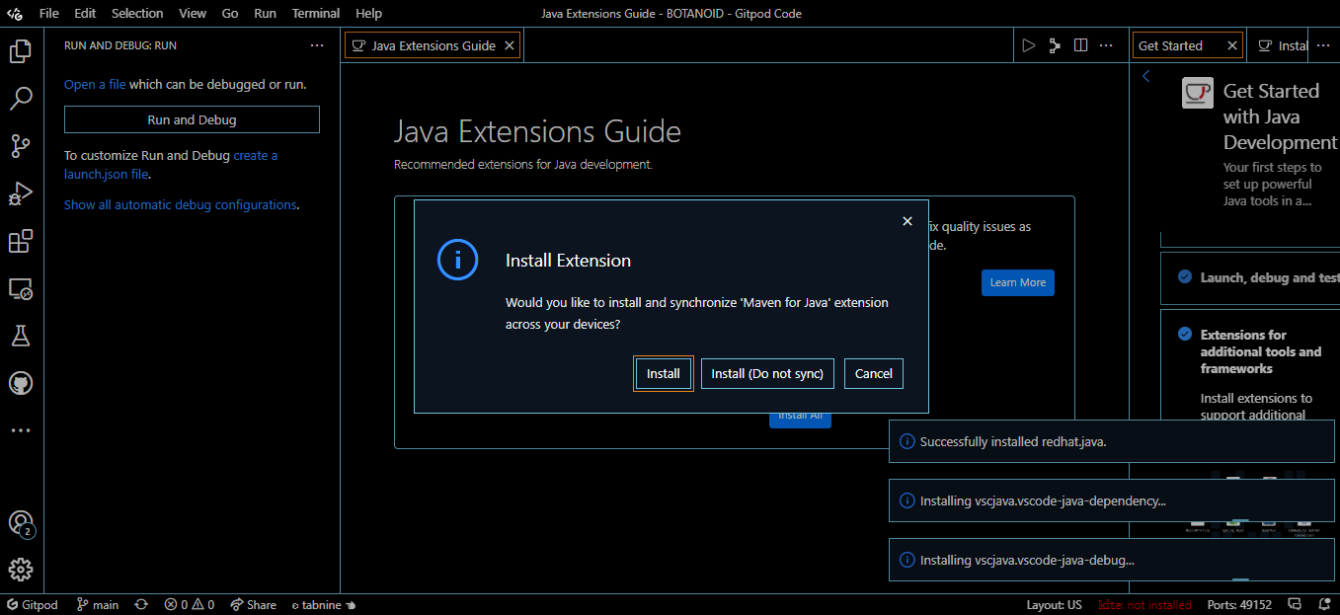Open the Explorer view in activity bar
The width and height of the screenshot is (1340, 615).
pyautogui.click(x=21, y=50)
